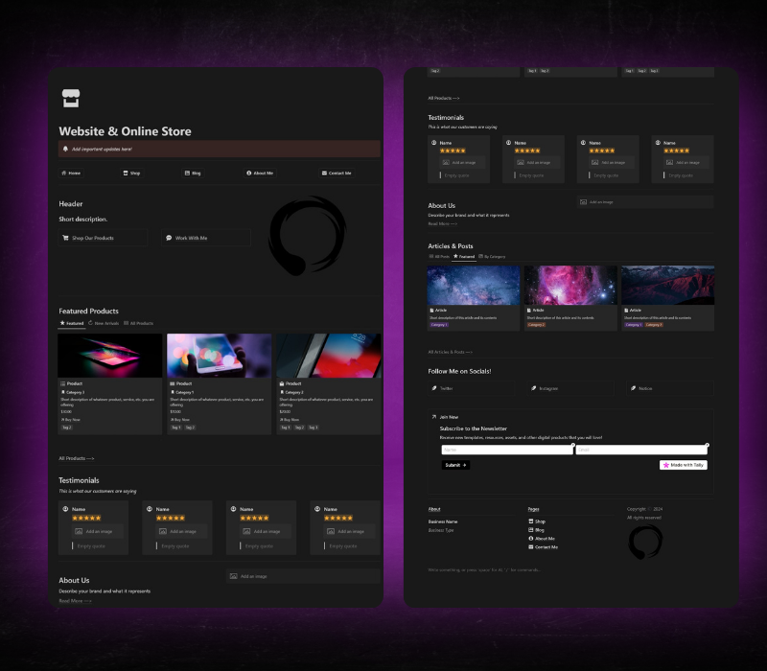Viewport: 767px width, 671px height.
Task: Click Add an image beside About Us in left panel
Action: (303, 576)
